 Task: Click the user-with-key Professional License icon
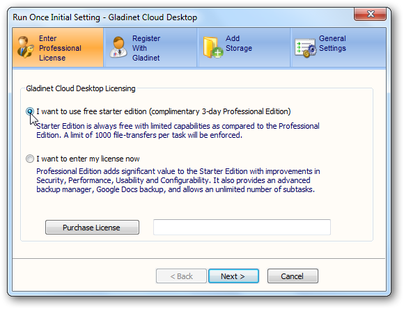tap(26, 47)
